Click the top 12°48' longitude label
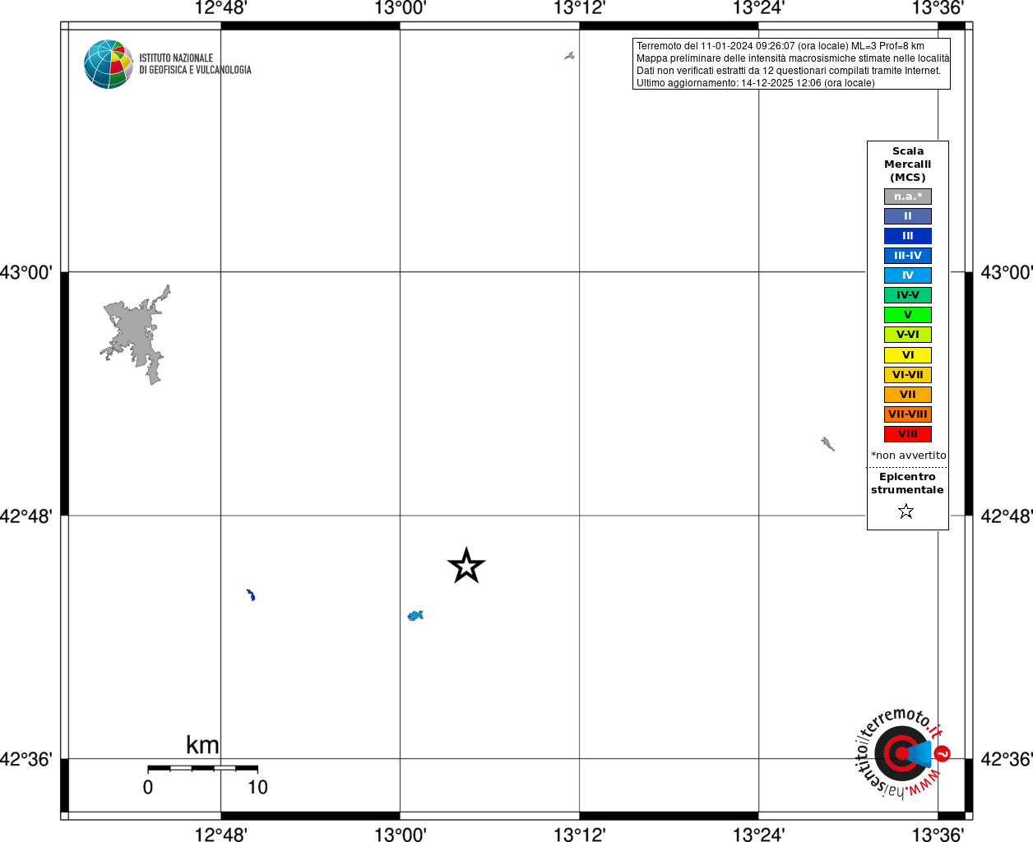Screen dimensions: 1033x842 click(x=220, y=8)
